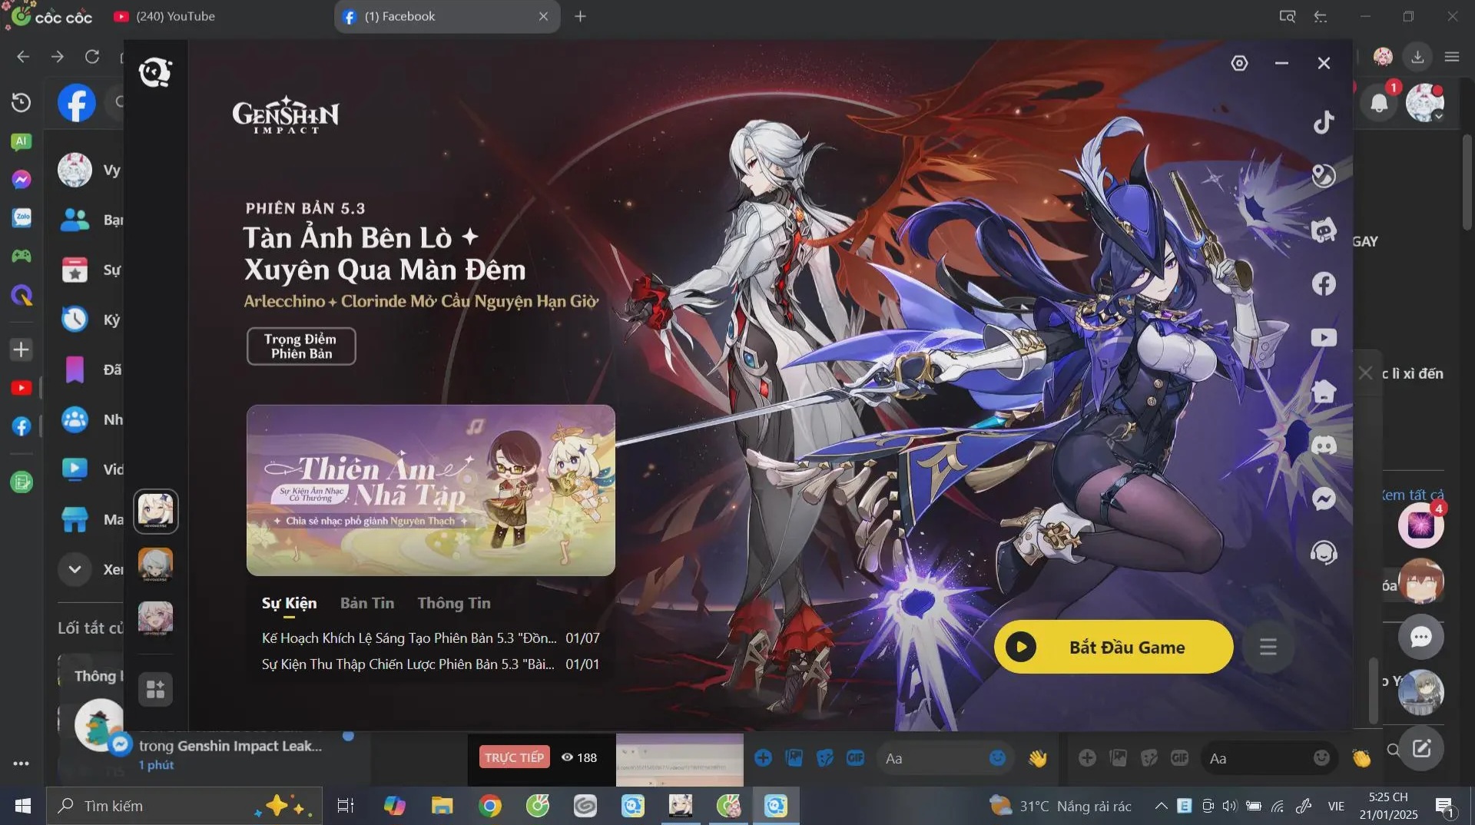Viewport: 1475px width, 825px height.
Task: Open the customer support headset icon
Action: point(1324,553)
